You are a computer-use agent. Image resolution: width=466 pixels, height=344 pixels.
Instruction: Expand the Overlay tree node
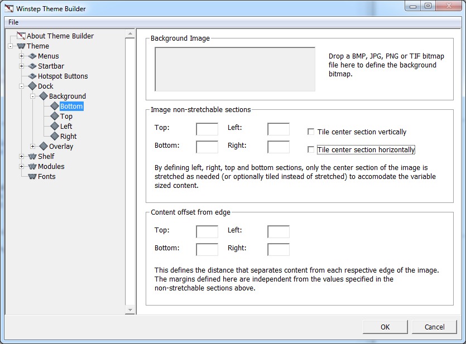point(33,146)
